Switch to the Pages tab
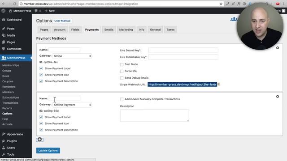287x161 pixels. click(44, 30)
